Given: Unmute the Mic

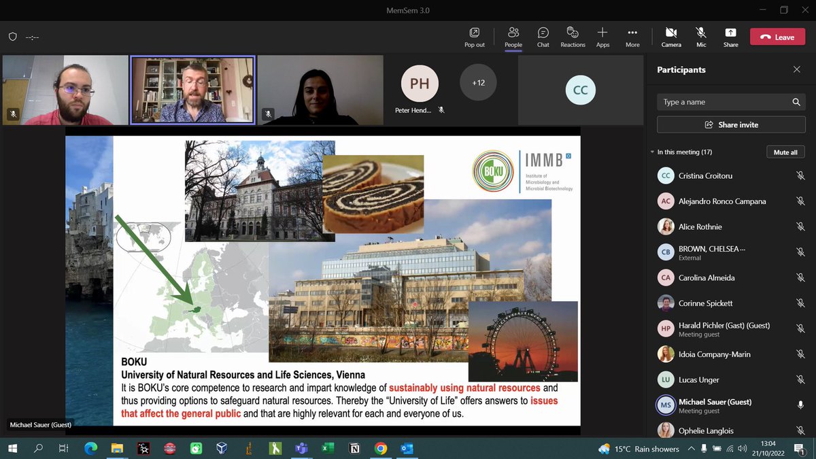Looking at the screenshot, I should (701, 37).
